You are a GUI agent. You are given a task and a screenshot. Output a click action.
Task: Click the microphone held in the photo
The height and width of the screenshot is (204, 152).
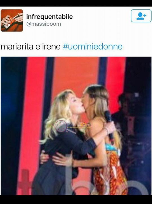pos(109,125)
